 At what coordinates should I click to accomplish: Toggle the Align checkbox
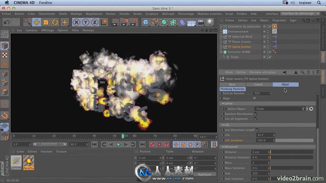point(254,98)
